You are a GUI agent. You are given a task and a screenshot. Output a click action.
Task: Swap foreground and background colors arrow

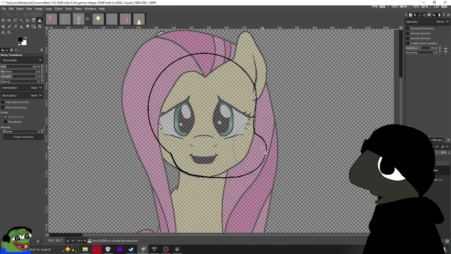point(25,38)
